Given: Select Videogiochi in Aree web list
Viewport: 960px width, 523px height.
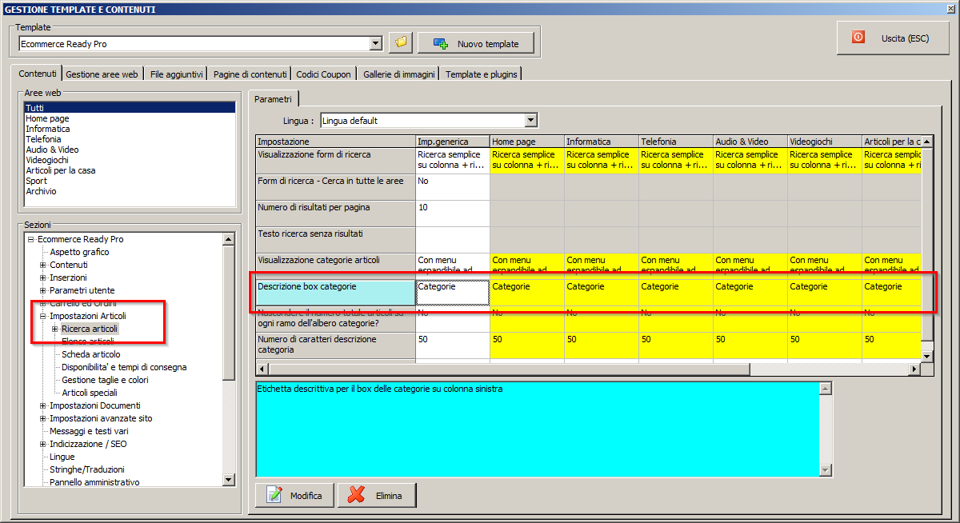Looking at the screenshot, I should [x=130, y=160].
